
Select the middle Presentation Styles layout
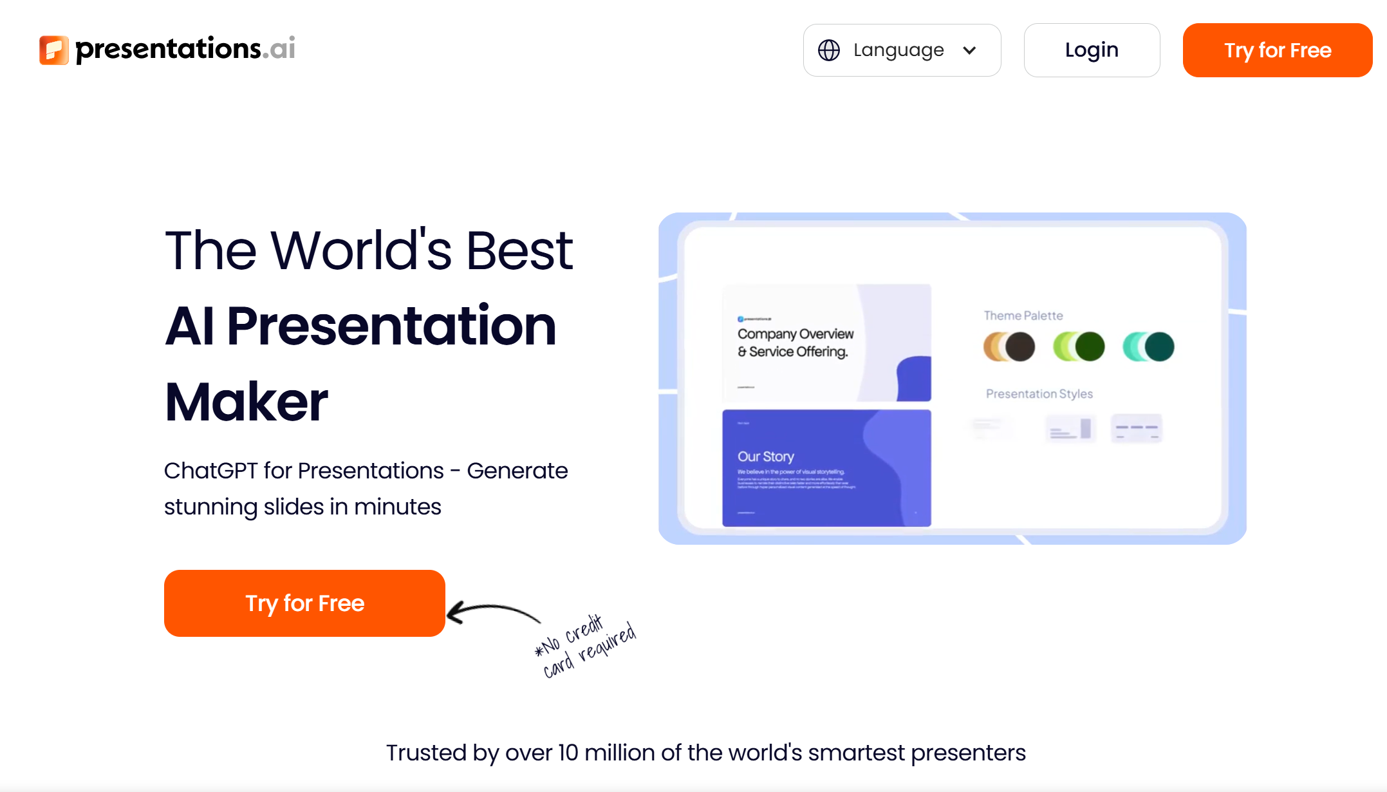[1070, 427]
